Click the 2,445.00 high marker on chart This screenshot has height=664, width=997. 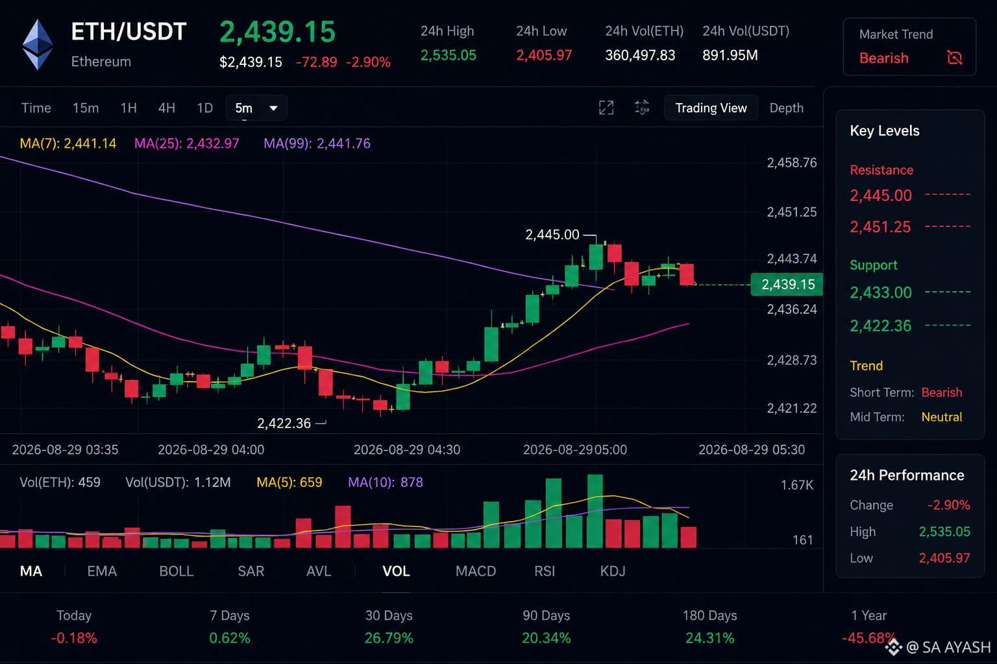click(x=552, y=235)
